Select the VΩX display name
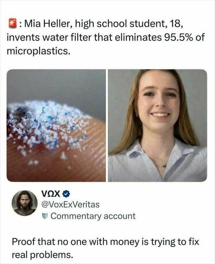 click(51, 194)
